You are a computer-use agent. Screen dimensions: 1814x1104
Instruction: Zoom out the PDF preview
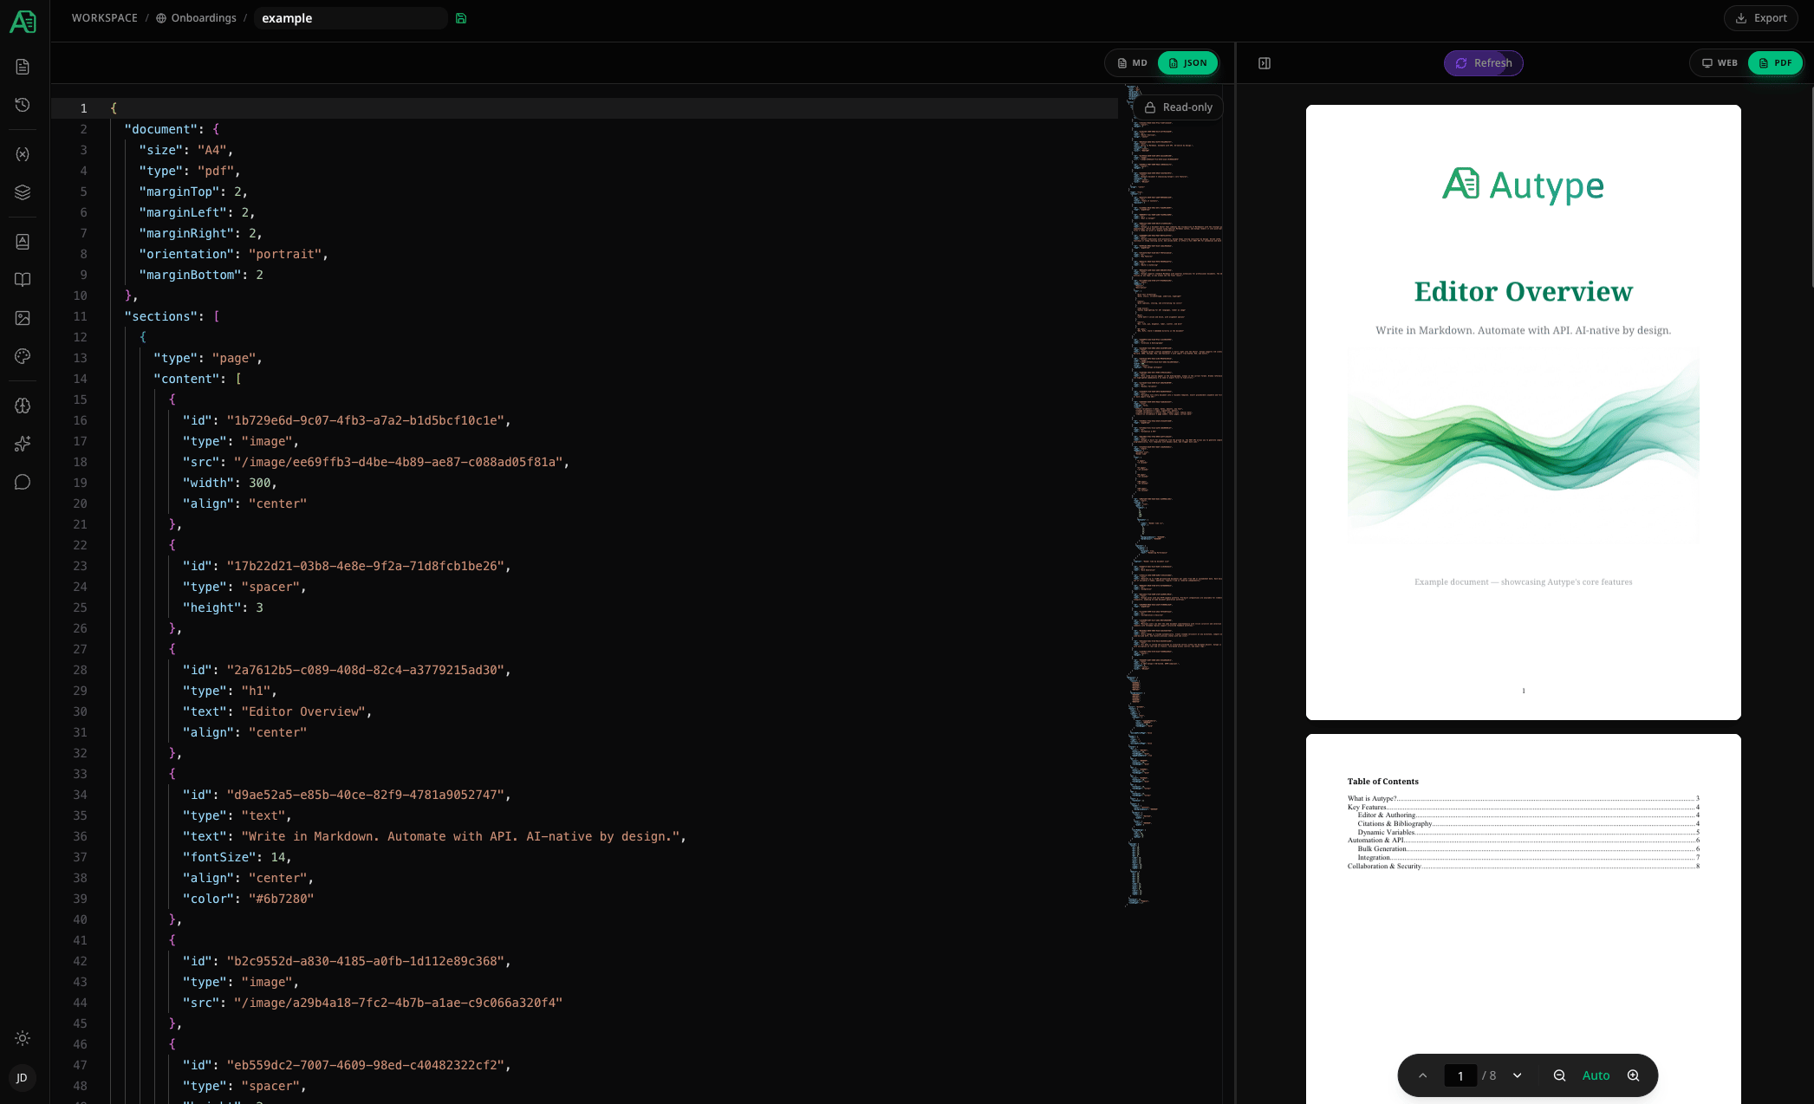[x=1559, y=1075]
